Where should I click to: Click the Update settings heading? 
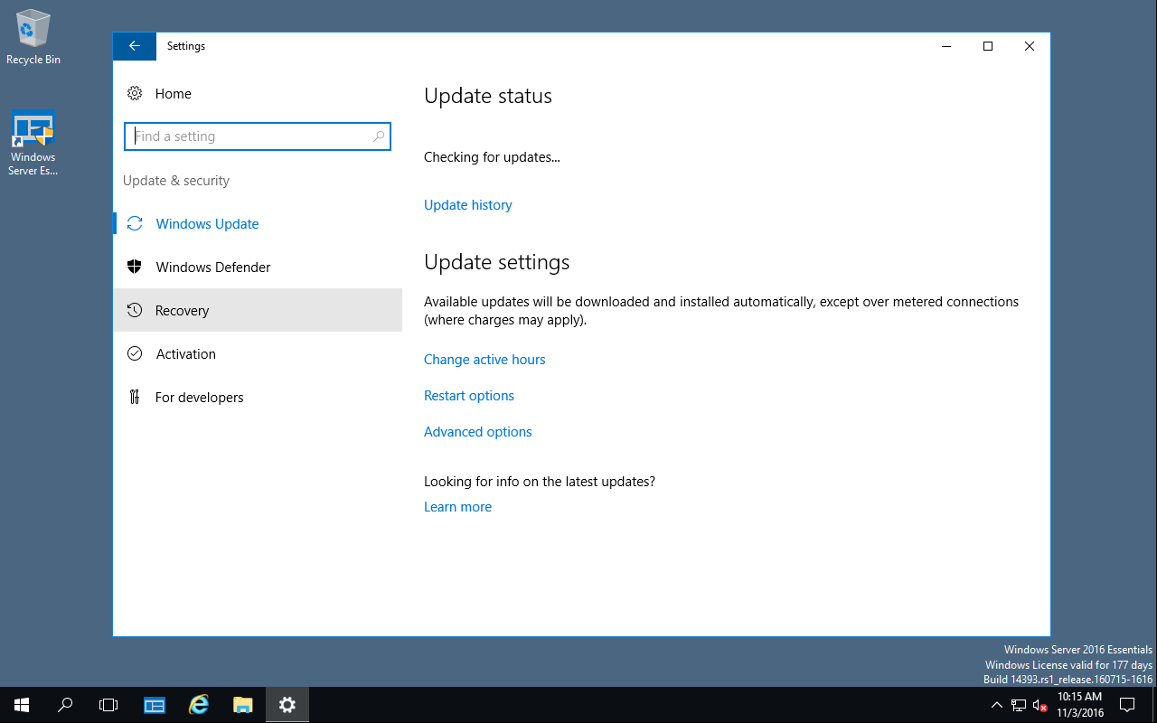pos(497,262)
